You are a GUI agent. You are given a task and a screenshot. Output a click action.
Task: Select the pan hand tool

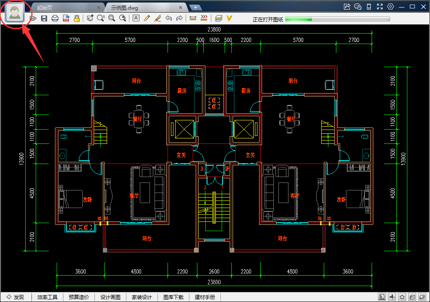click(x=90, y=18)
